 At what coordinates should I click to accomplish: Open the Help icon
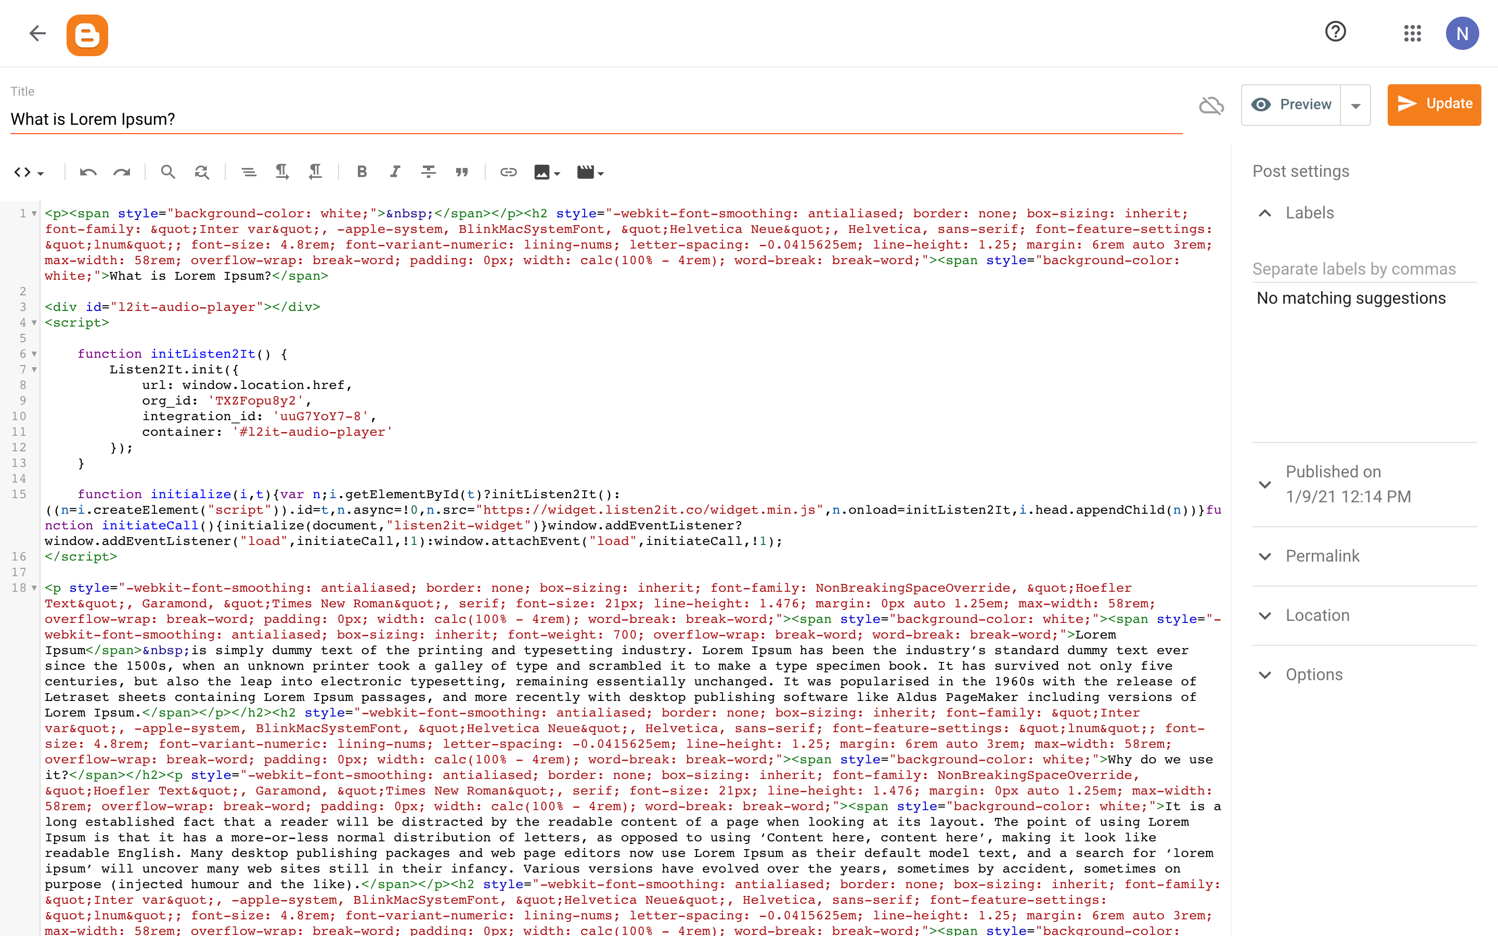click(x=1335, y=32)
